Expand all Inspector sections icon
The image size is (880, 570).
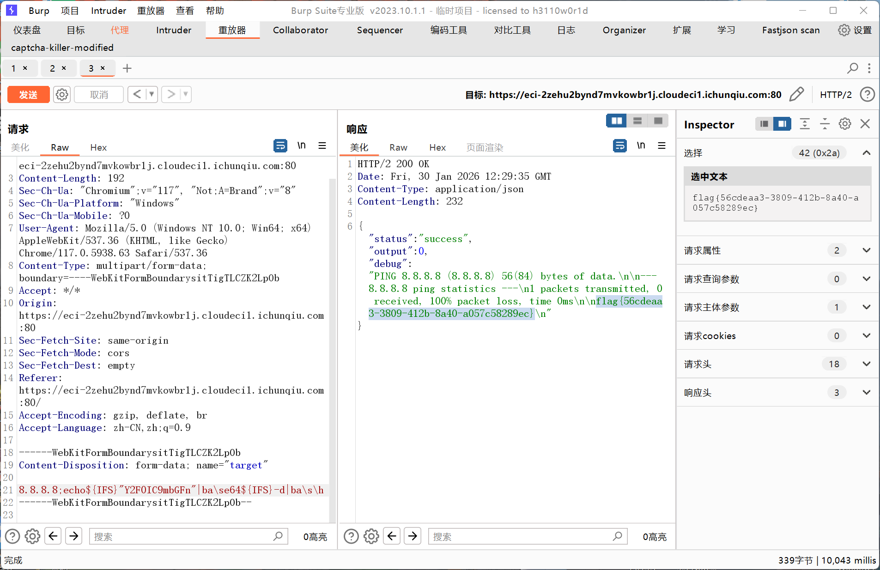pos(804,124)
